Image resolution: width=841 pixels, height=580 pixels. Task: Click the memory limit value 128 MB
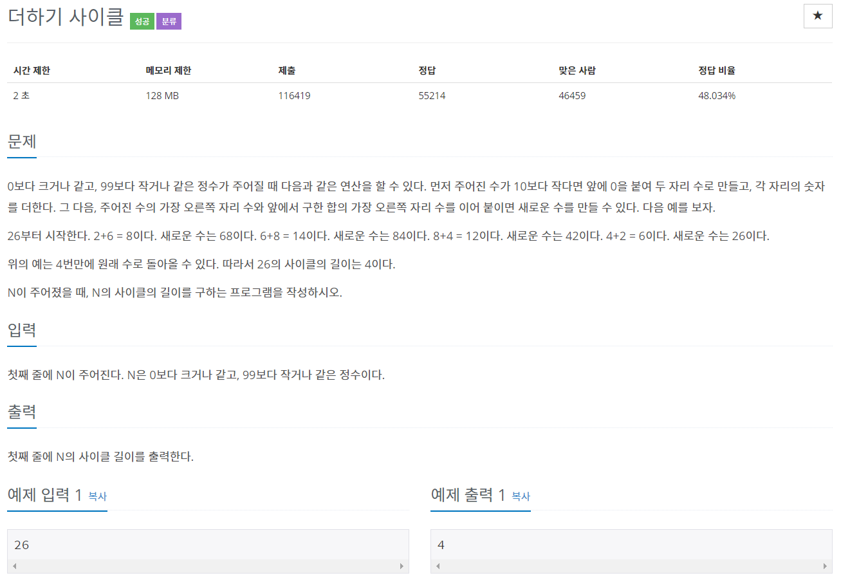click(162, 96)
